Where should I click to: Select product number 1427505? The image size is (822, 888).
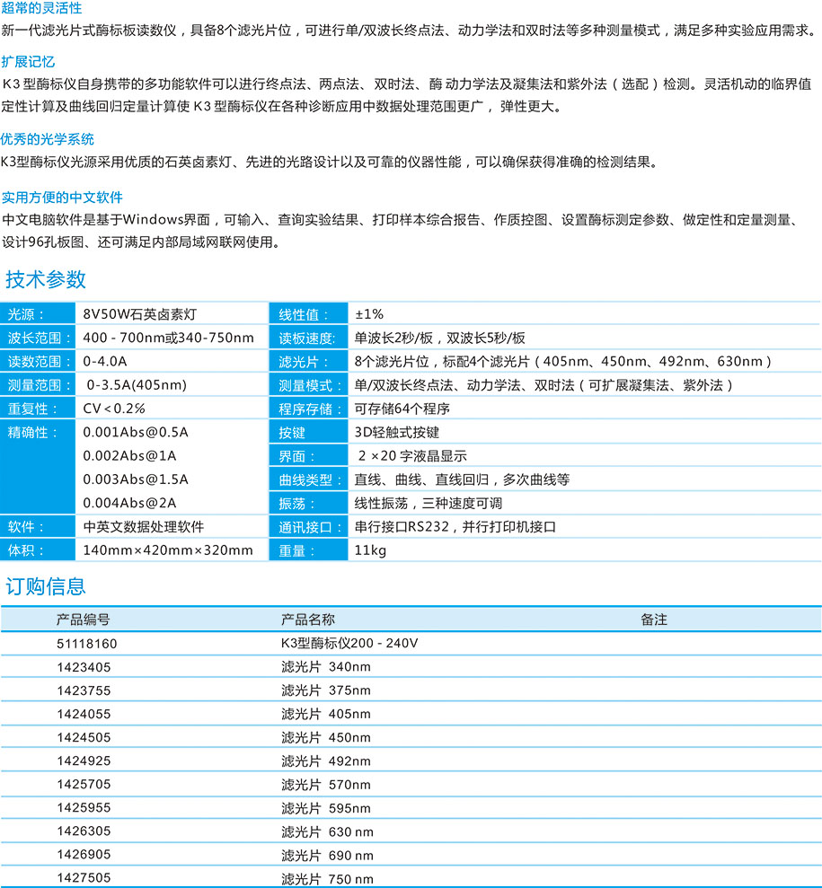[x=84, y=878]
